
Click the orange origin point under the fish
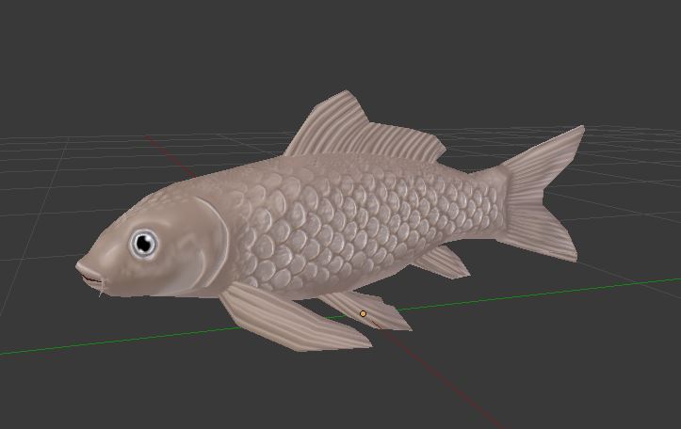(x=363, y=313)
